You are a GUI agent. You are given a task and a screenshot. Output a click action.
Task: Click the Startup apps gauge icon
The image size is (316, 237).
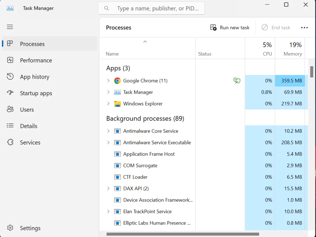point(10,93)
